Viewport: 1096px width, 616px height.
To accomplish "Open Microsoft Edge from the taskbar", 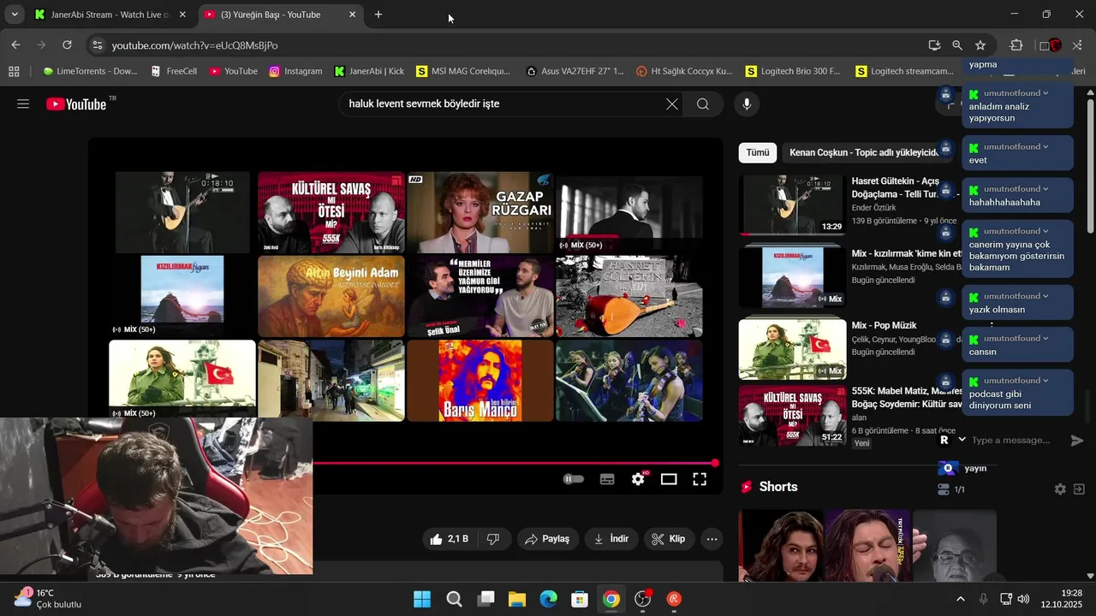I will [x=548, y=599].
